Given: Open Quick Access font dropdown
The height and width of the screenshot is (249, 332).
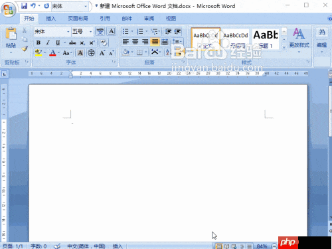Looking at the screenshot, I should (86, 6).
